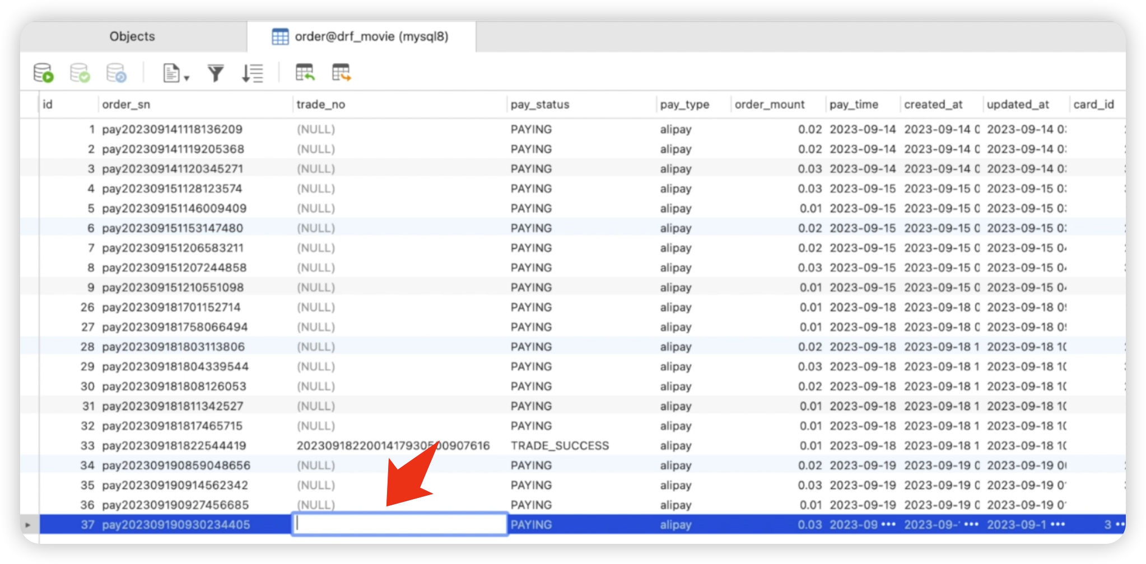Select order pay202309181701152714
This screenshot has width=1146, height=564.
pyautogui.click(x=171, y=307)
